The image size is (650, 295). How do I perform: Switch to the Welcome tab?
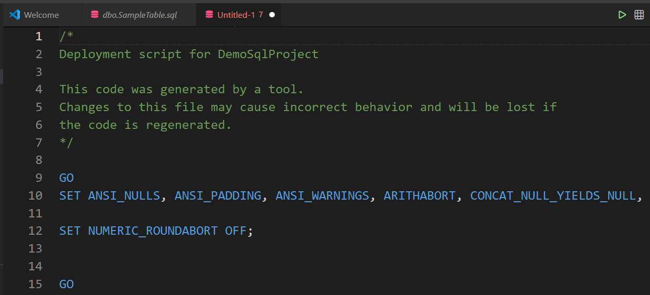point(41,15)
